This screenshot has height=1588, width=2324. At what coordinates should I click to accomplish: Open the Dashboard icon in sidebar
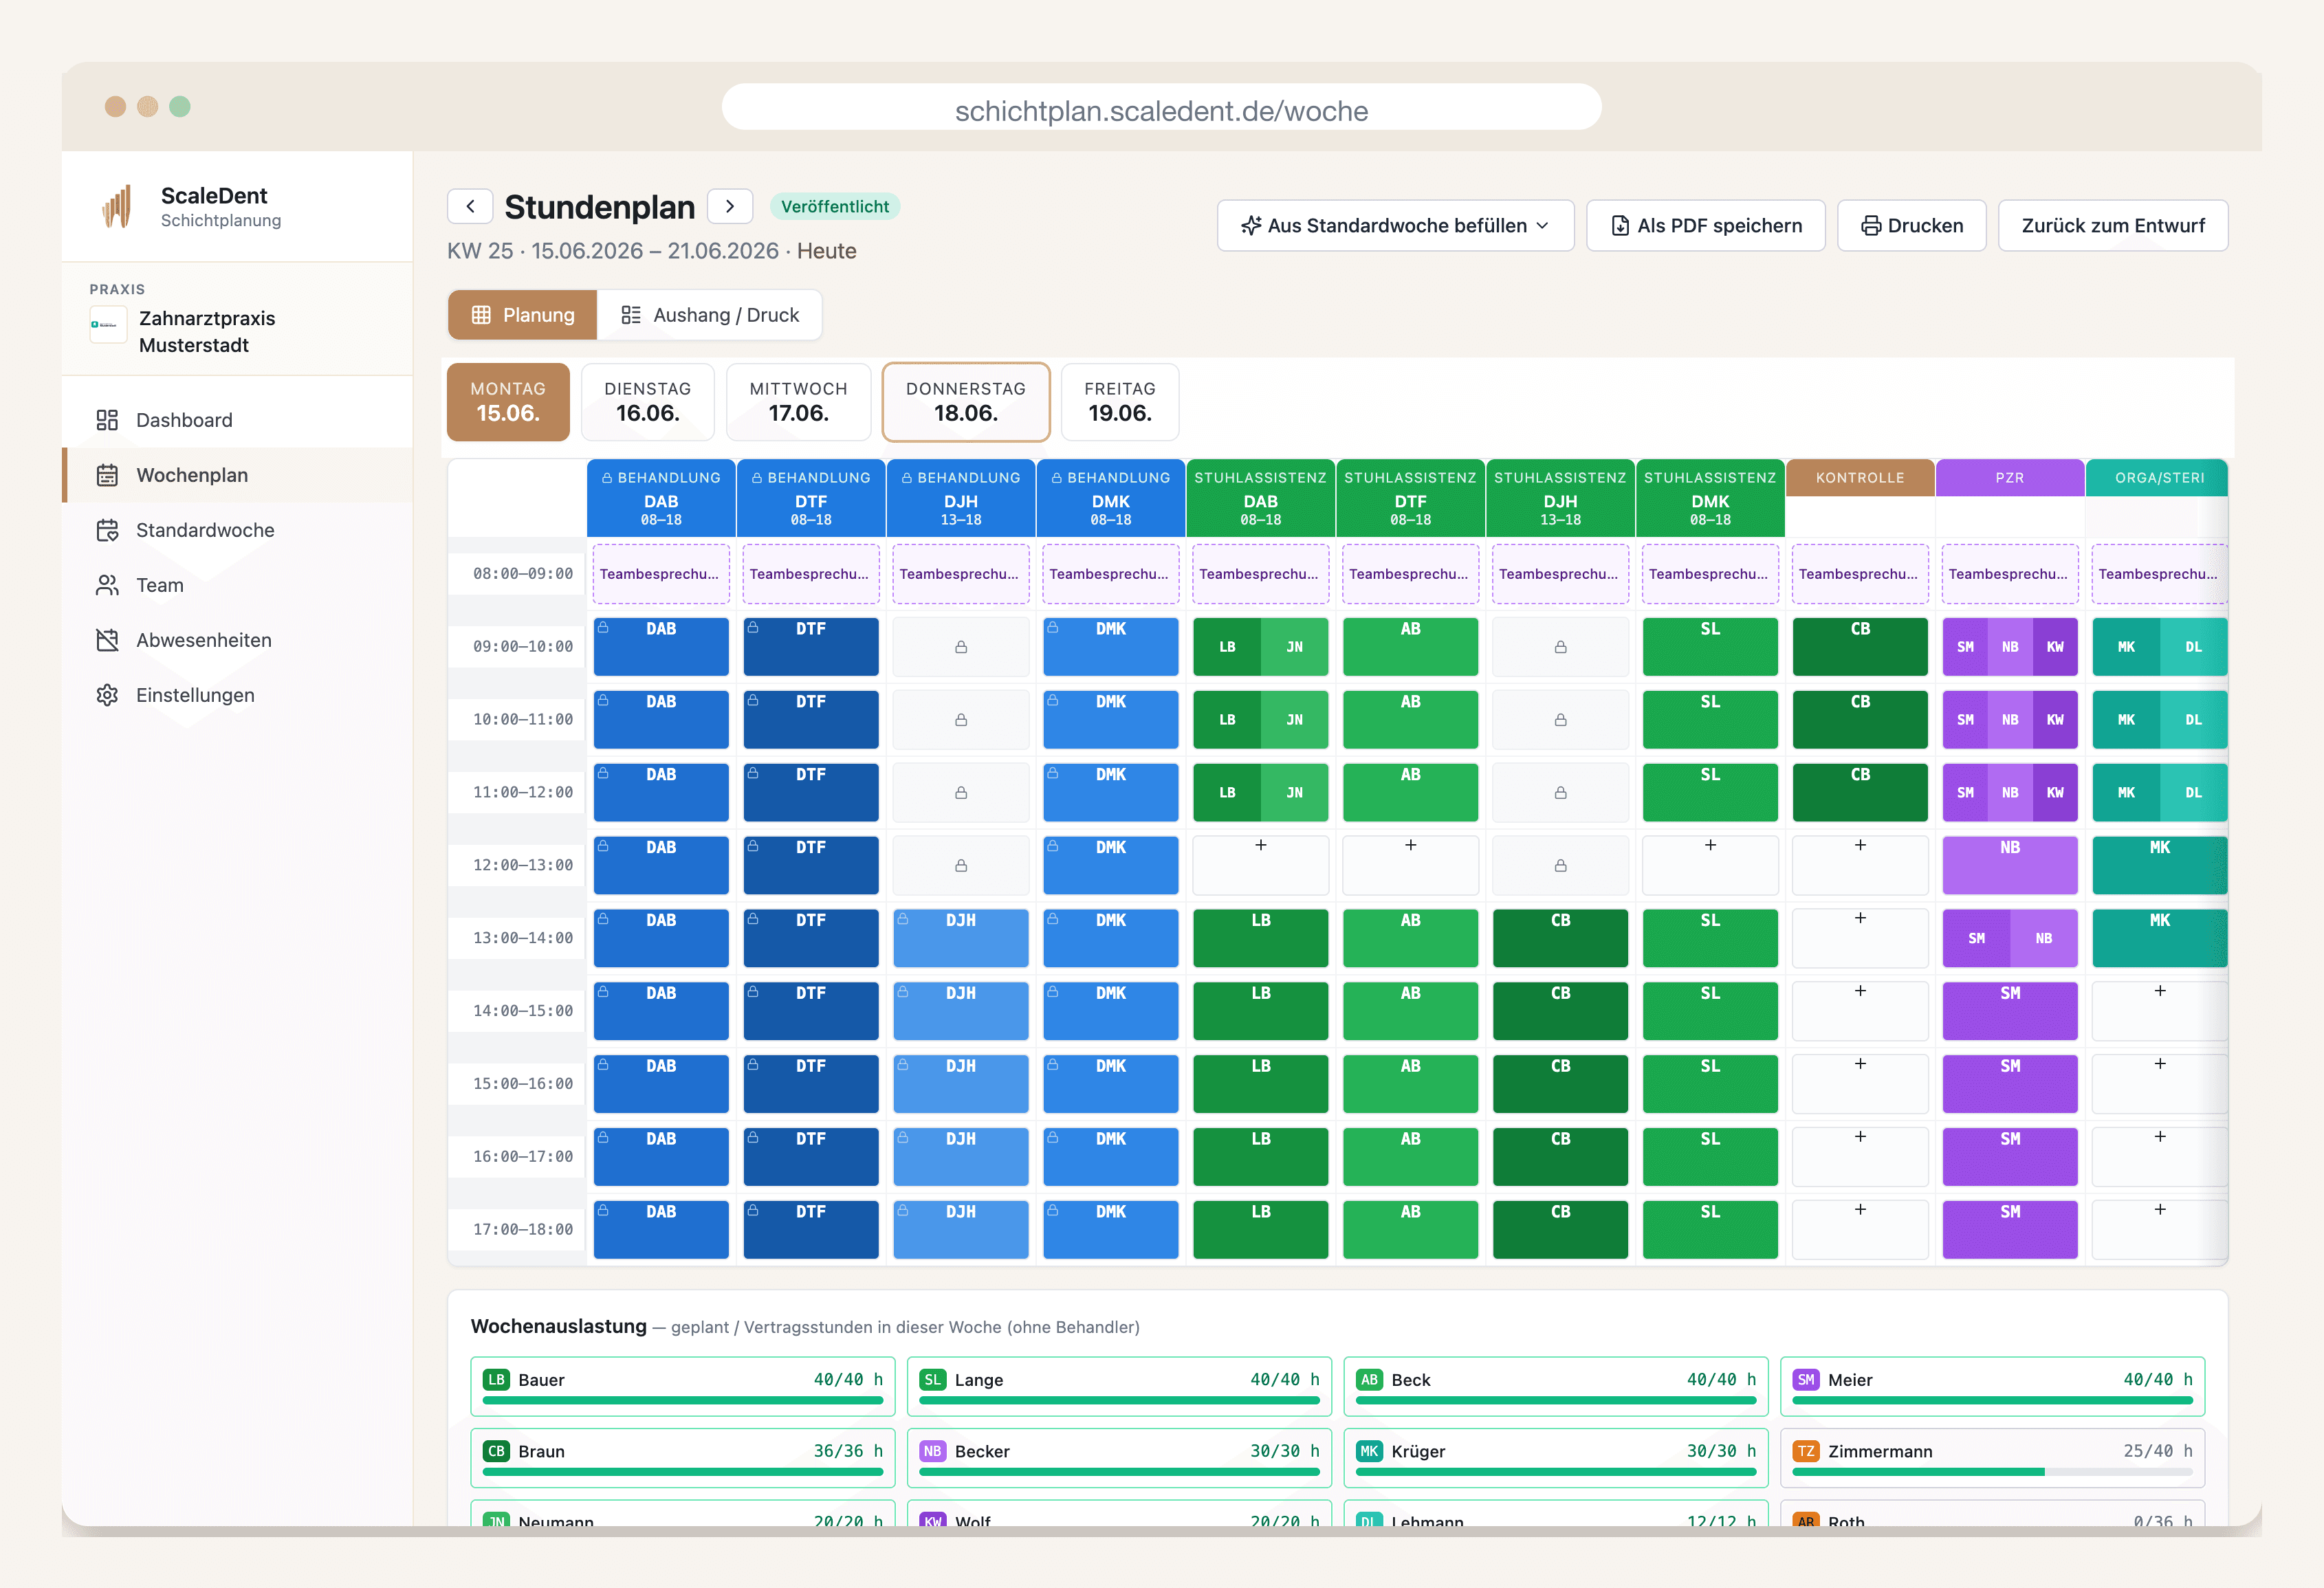point(107,420)
